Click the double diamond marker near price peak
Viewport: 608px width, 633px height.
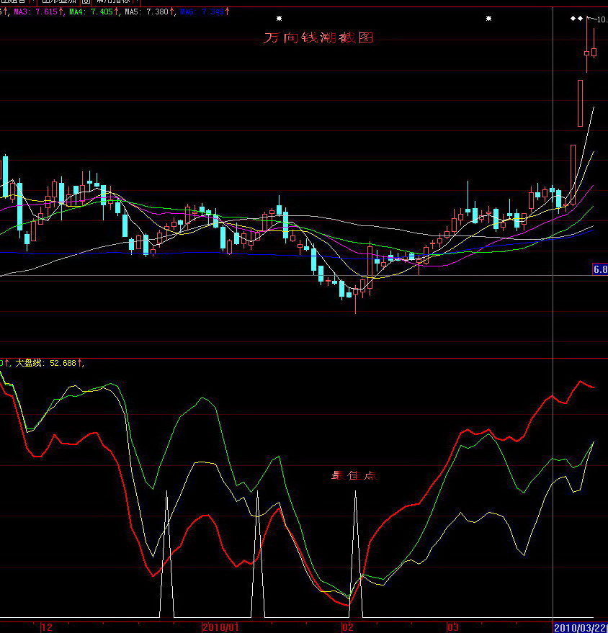click(576, 19)
